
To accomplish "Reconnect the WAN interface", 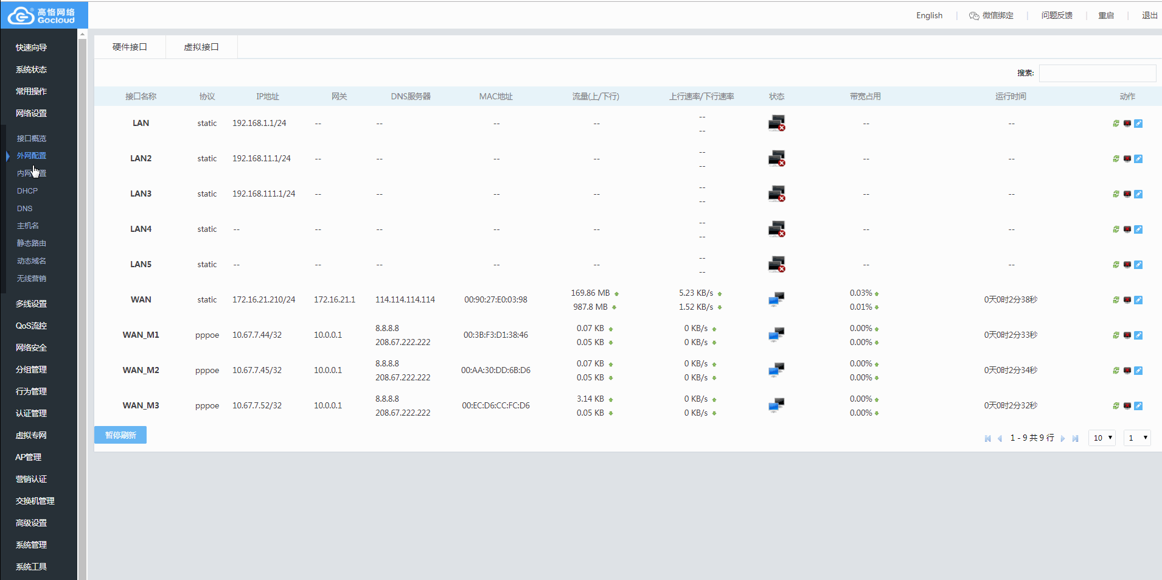I will (1116, 300).
